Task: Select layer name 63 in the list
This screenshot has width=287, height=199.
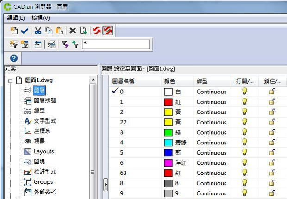Action: pos(123,173)
